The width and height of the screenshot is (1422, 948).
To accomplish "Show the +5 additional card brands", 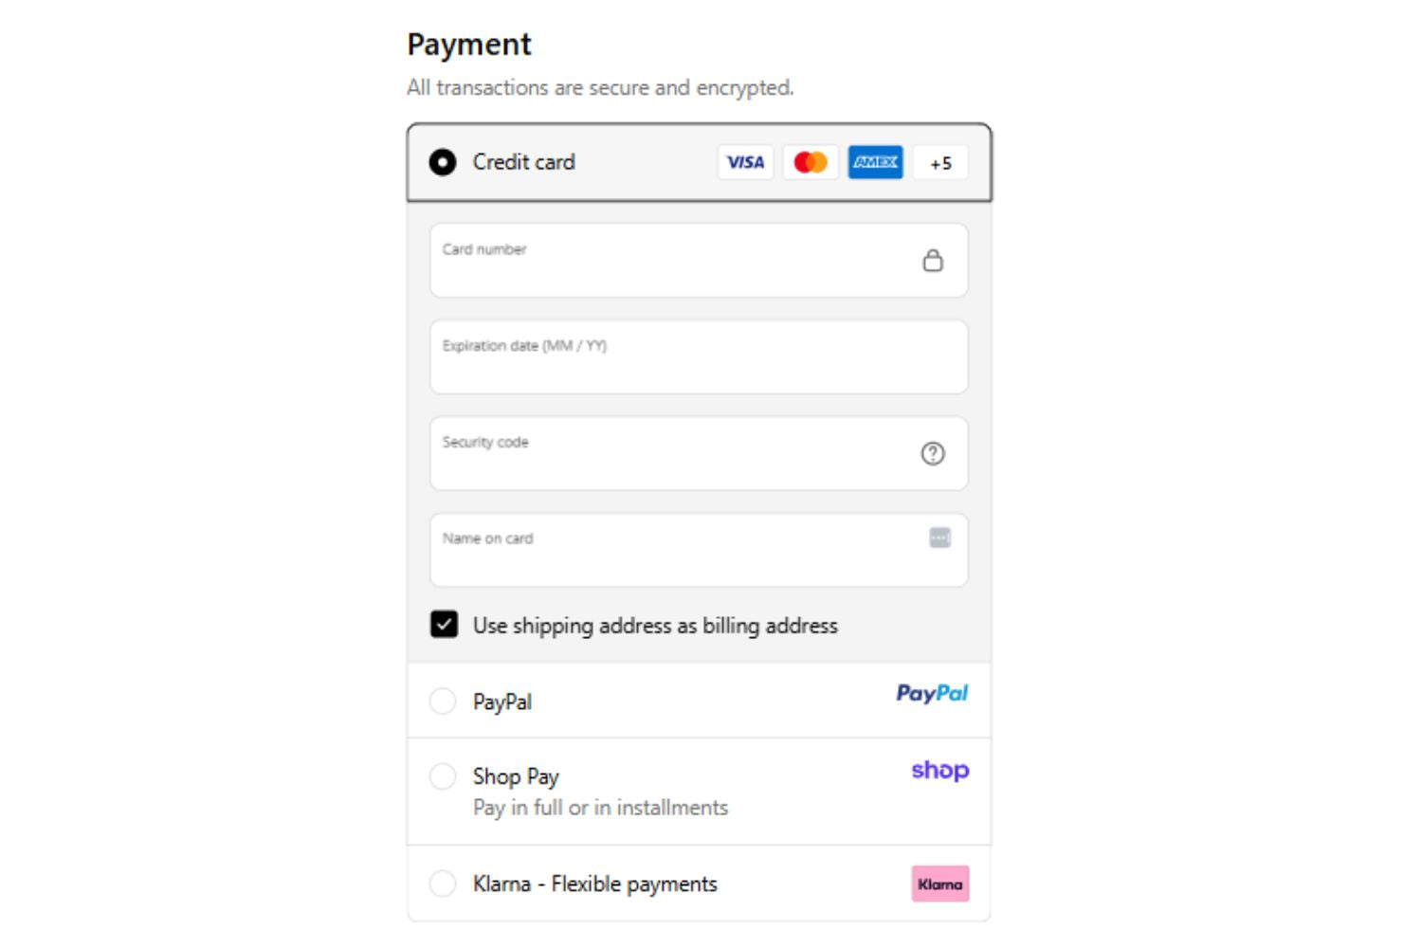I will point(940,163).
